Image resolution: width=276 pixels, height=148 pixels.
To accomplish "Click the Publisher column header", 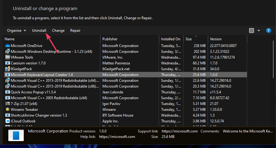I will click(110, 39).
